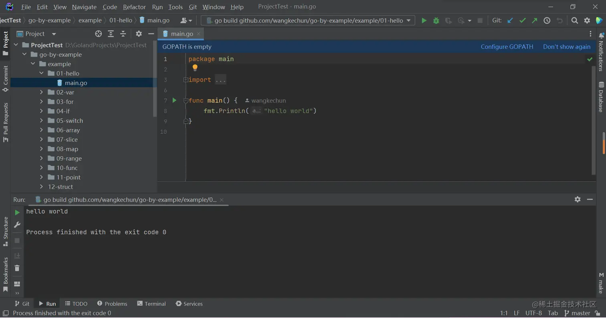Image resolution: width=606 pixels, height=318 pixels.
Task: Expand the 02-var folder
Action: point(41,92)
